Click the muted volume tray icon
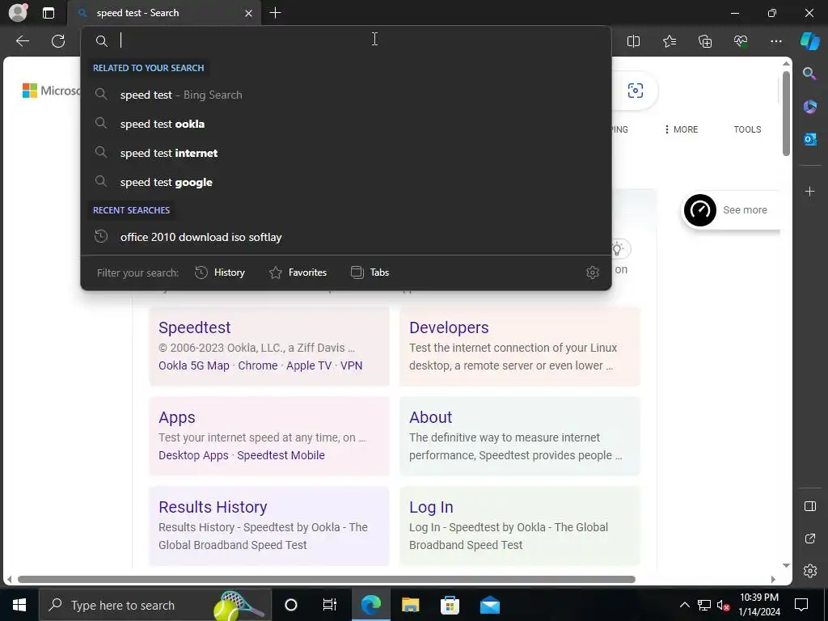 tap(723, 605)
